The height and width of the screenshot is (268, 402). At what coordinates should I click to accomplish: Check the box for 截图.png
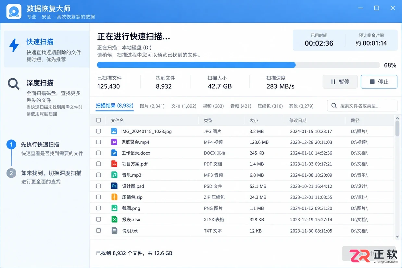tap(98, 208)
